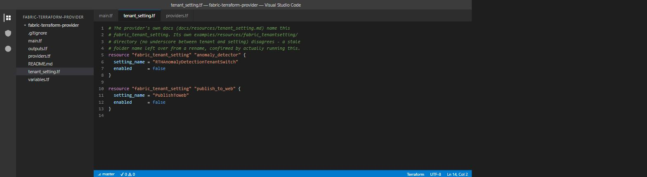
Task: Click the "RTHAnomalyDetectionTenantSwitch" string value
Action: click(195, 62)
